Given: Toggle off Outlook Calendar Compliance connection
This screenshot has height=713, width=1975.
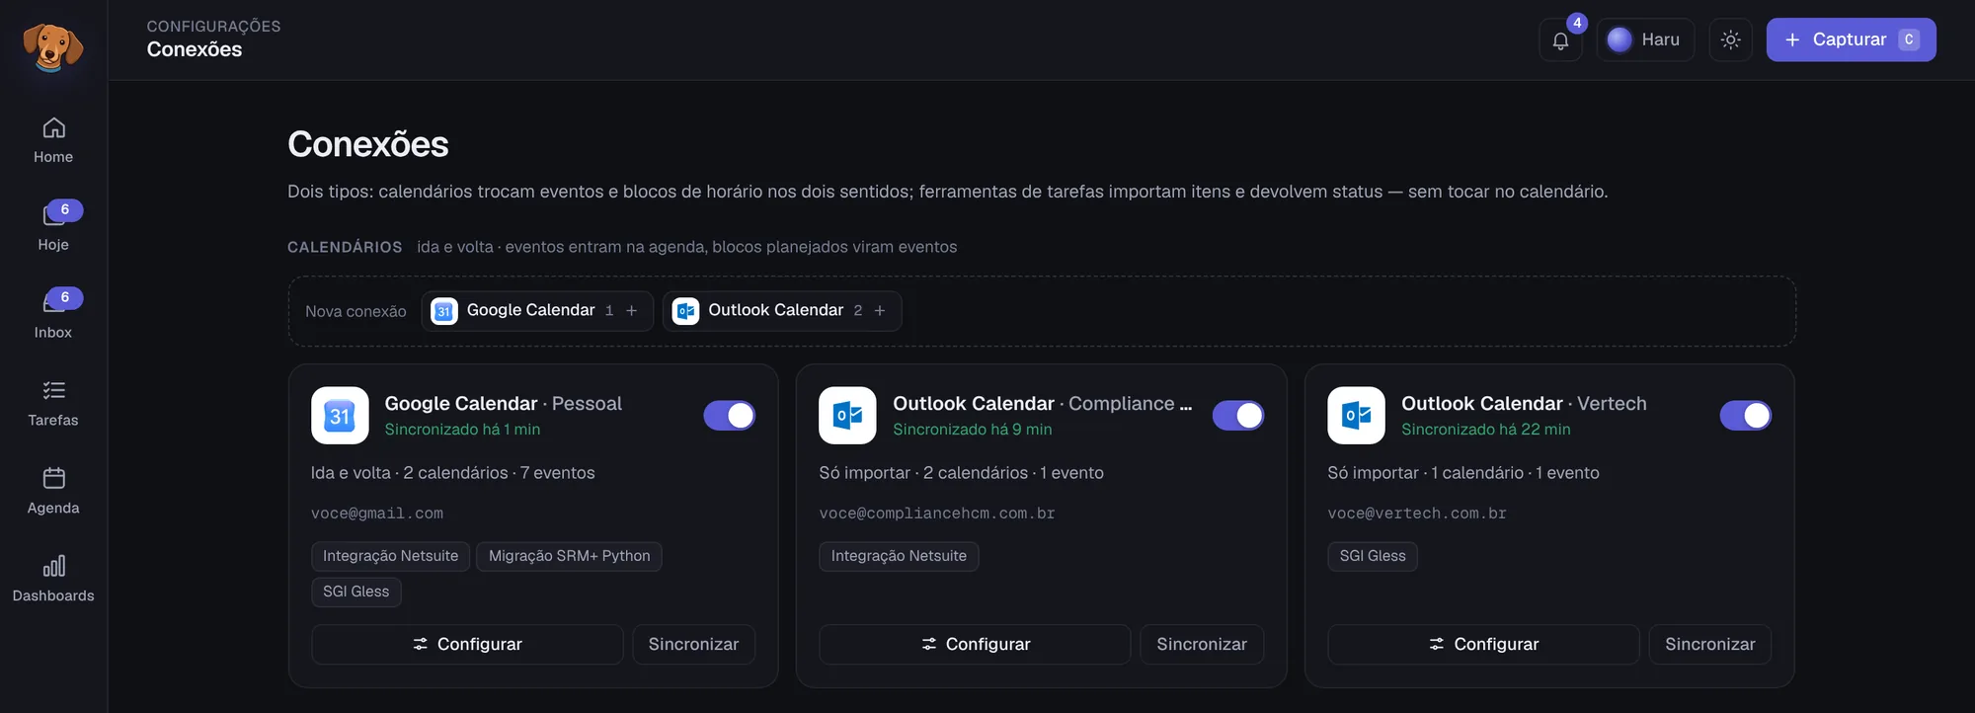Looking at the screenshot, I should pos(1238,416).
